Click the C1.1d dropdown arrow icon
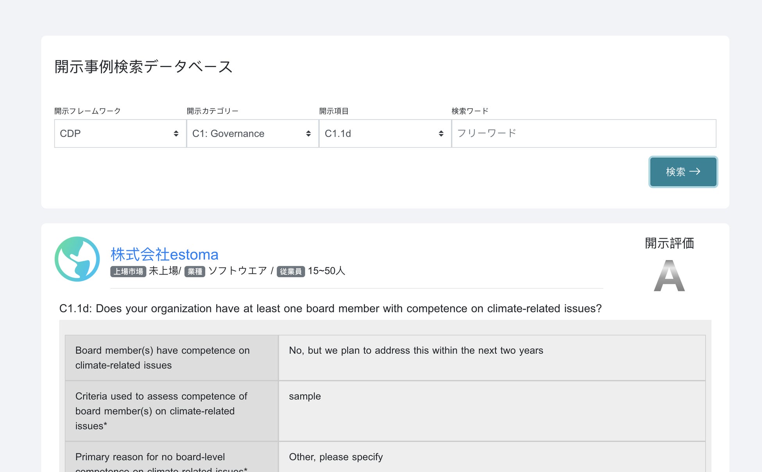Viewport: 762px width, 472px height. click(441, 134)
